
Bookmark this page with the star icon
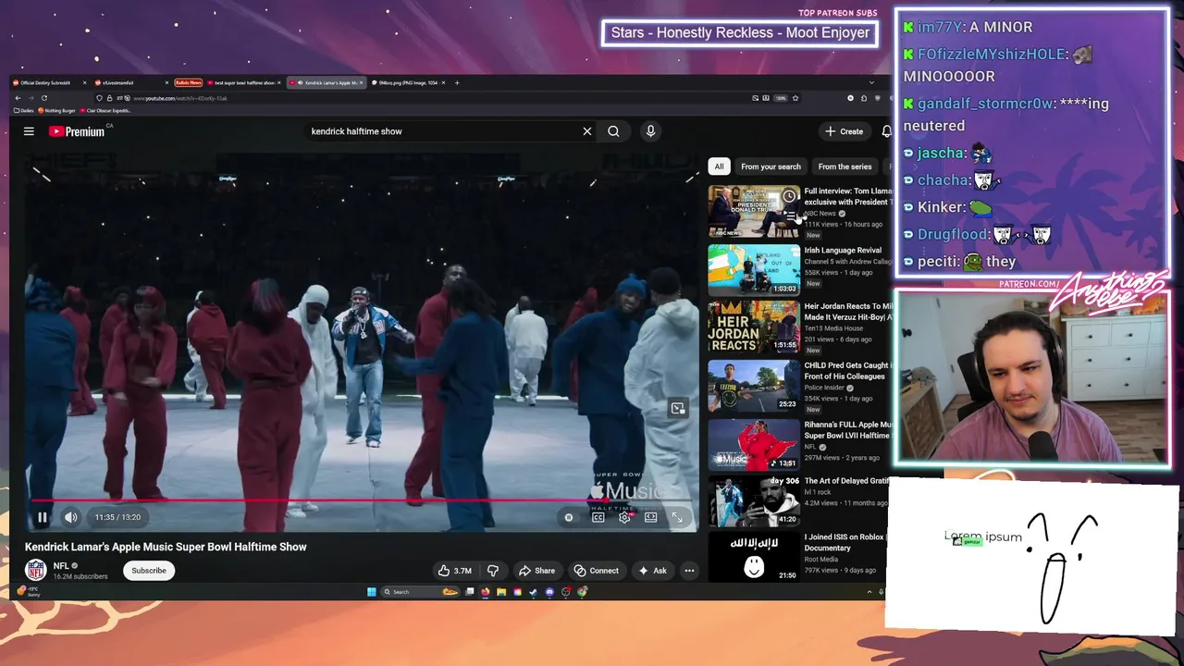pos(795,97)
